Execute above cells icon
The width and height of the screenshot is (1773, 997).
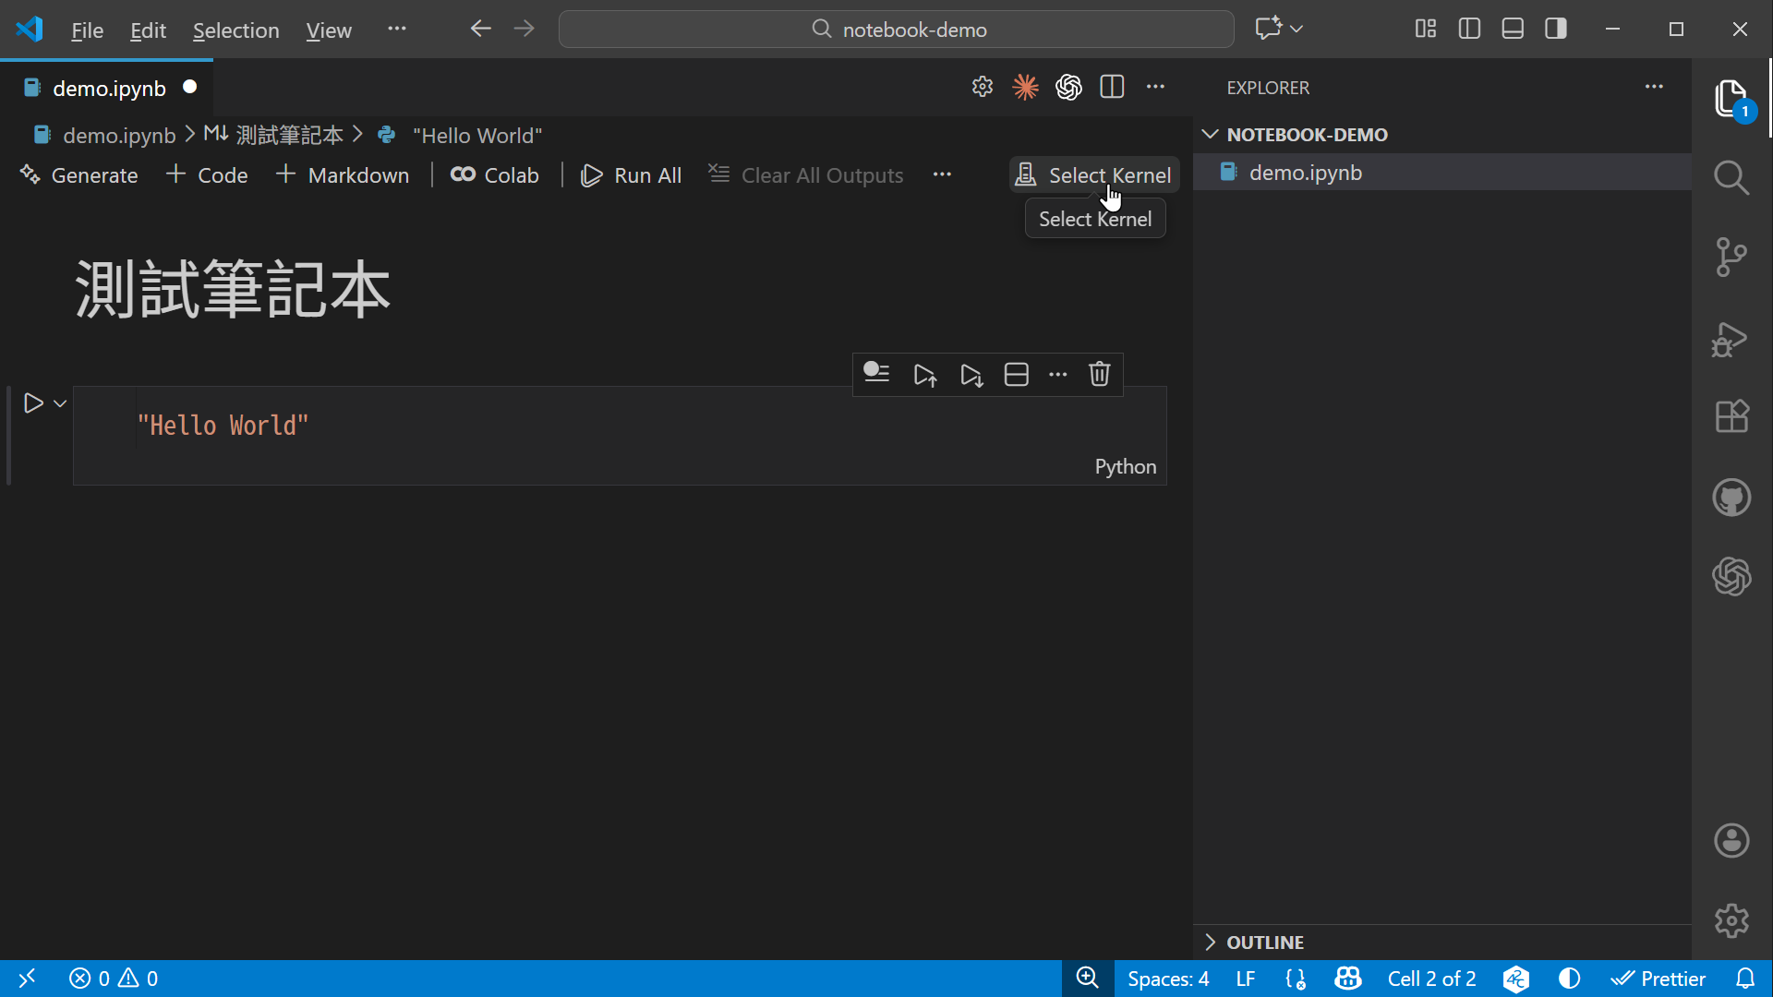925,375
